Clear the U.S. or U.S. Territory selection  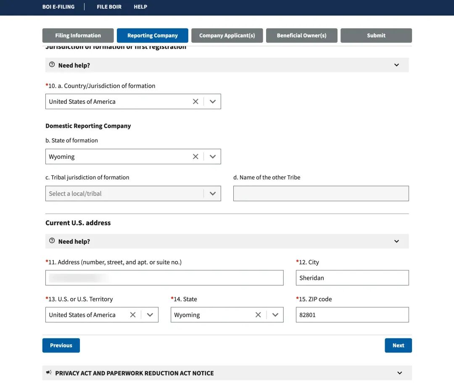click(x=133, y=315)
